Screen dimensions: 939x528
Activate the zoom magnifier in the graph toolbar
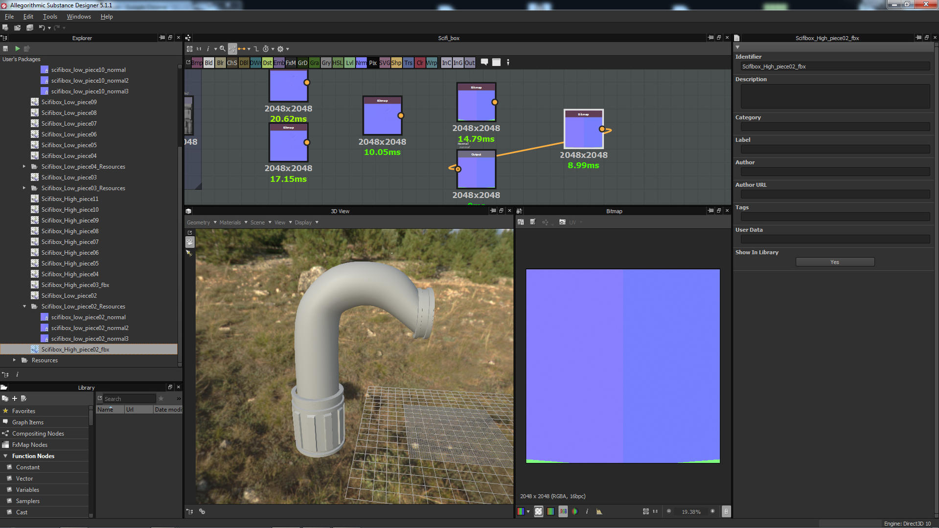pyautogui.click(x=223, y=49)
